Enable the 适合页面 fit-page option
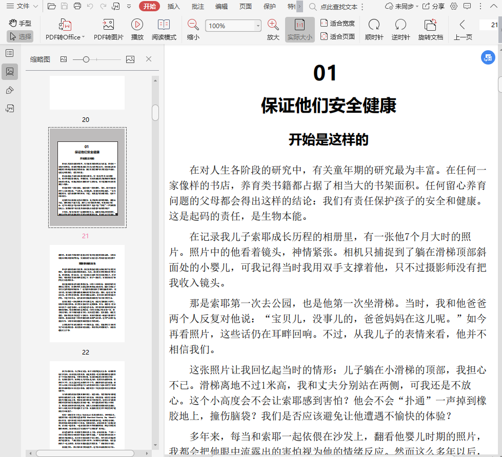Viewport: 502px width, 457px height. coord(337,36)
